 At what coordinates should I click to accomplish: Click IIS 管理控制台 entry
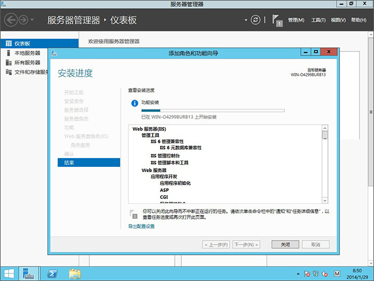[165, 156]
